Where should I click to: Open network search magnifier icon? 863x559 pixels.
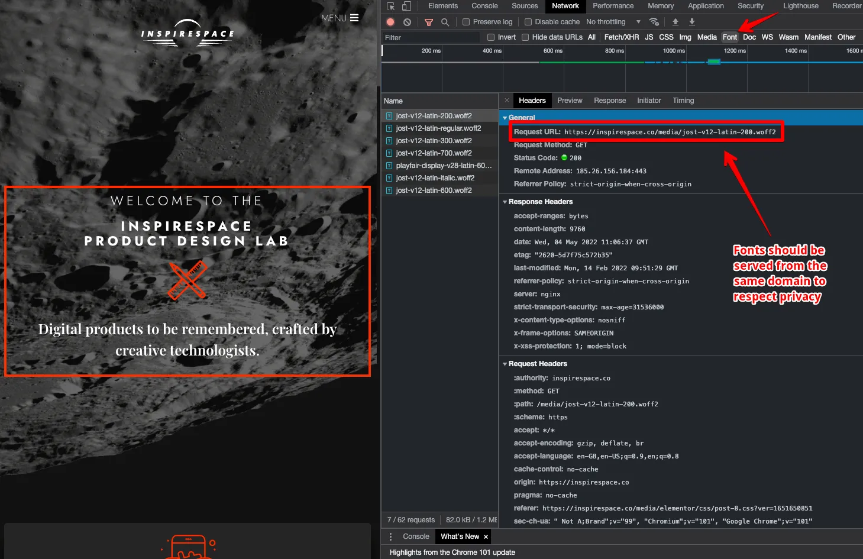[x=445, y=22]
